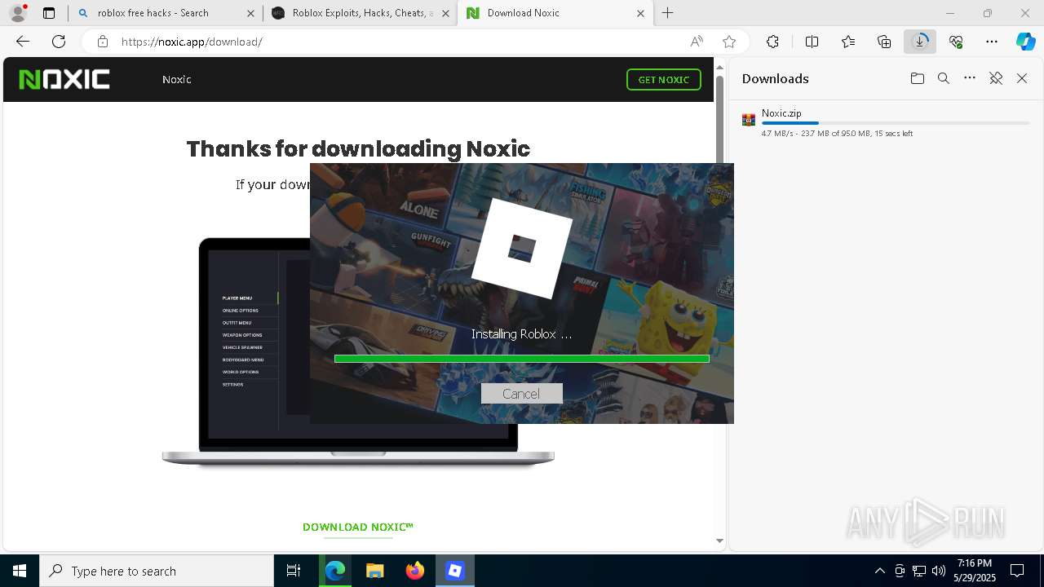Toggle Split screen view

pos(812,42)
